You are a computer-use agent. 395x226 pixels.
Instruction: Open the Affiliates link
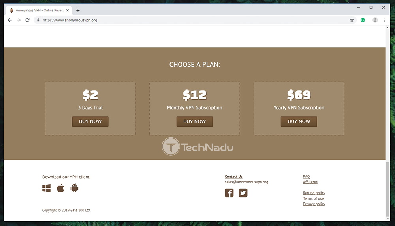(x=310, y=182)
